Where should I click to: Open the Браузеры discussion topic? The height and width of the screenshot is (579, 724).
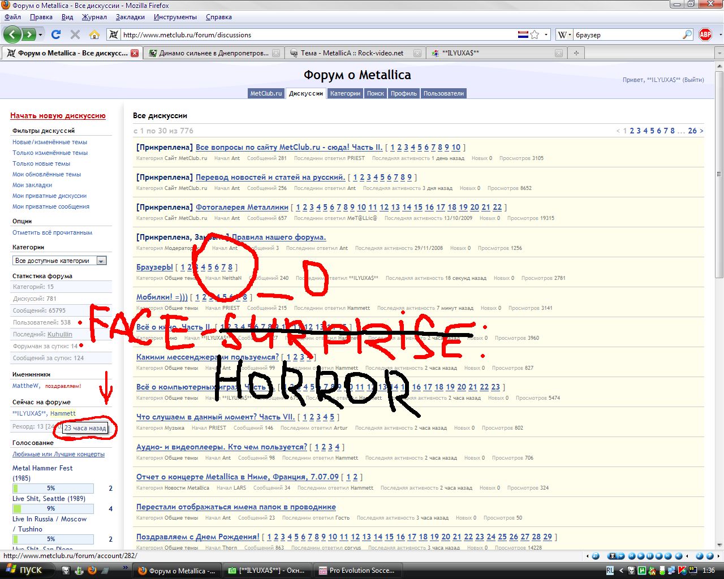point(154,267)
